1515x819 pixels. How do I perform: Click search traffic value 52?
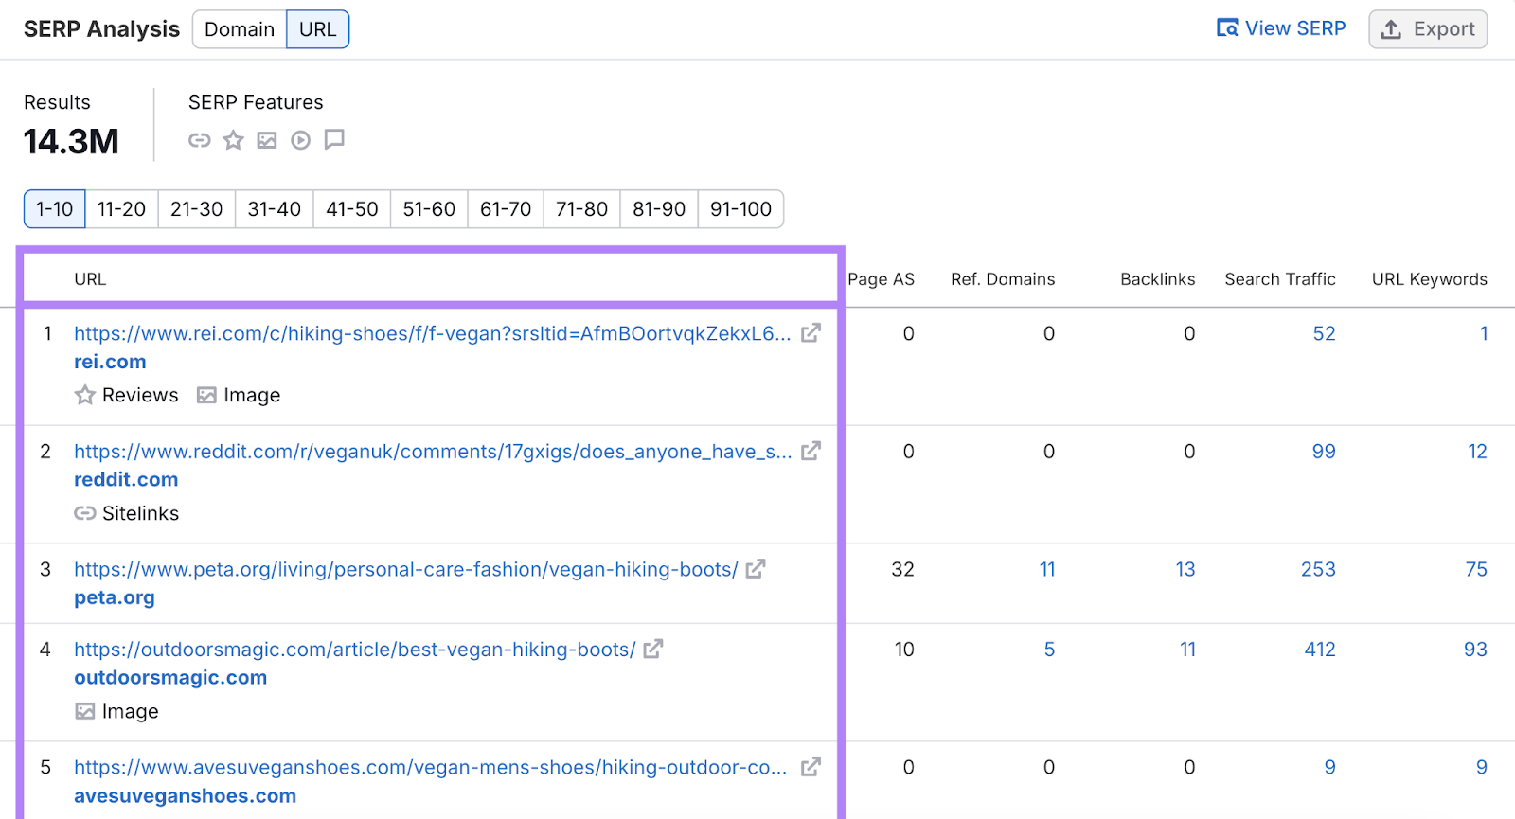pos(1324,333)
